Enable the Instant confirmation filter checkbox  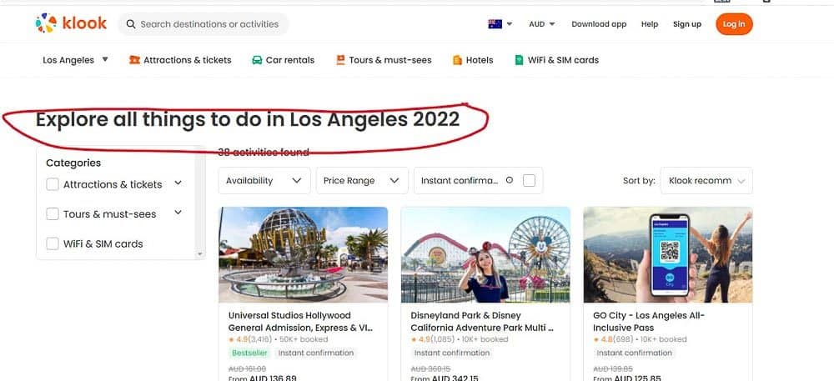point(529,181)
